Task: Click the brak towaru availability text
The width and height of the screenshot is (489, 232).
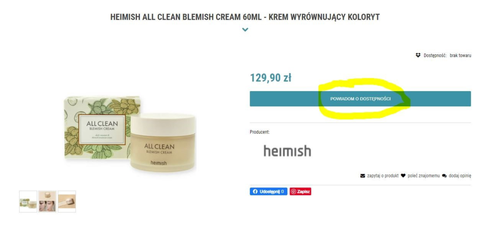Action: (460, 56)
